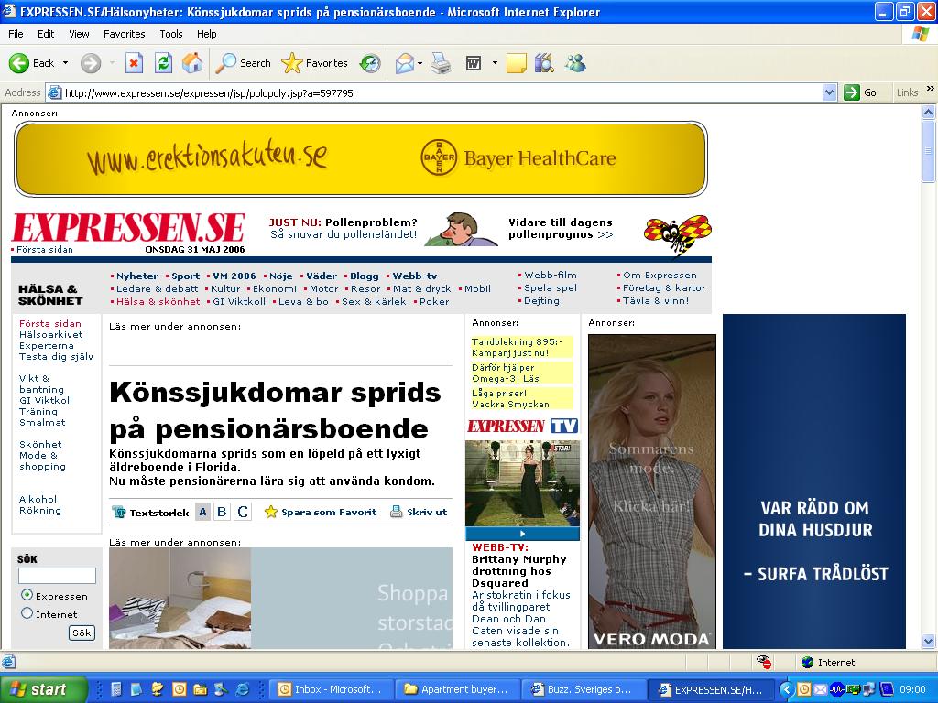Open Apartment buyer taskbar folder
The height and width of the screenshot is (703, 938).
456,689
